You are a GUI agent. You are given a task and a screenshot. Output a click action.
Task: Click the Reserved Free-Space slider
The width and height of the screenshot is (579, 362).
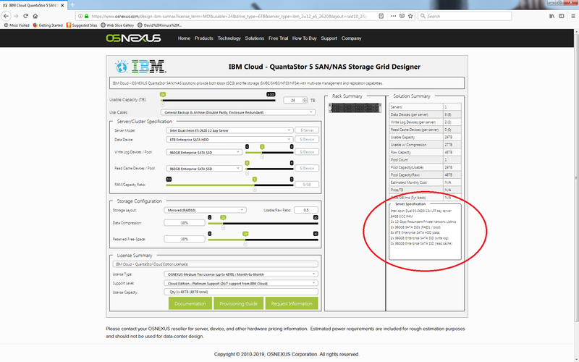point(263,240)
